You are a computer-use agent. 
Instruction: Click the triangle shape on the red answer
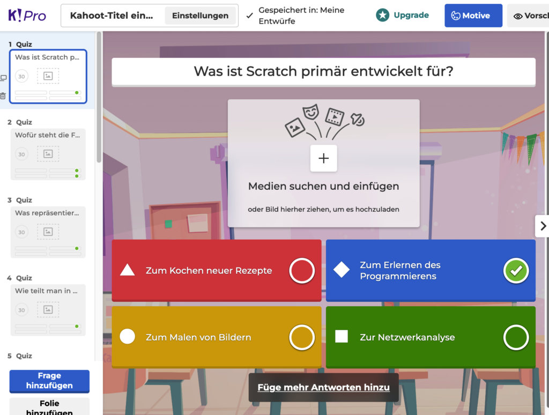pos(128,270)
